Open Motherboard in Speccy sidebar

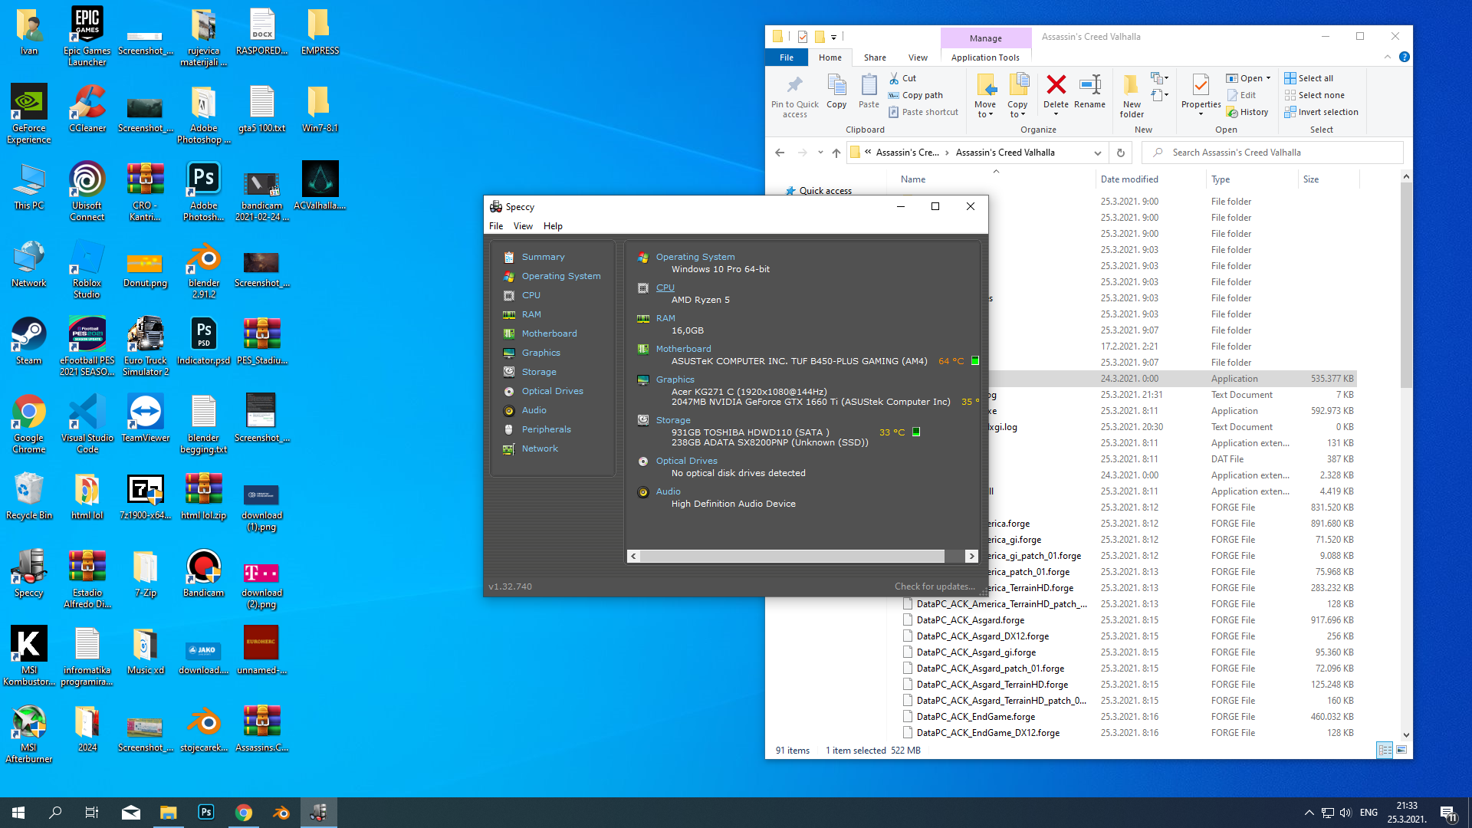click(x=549, y=333)
